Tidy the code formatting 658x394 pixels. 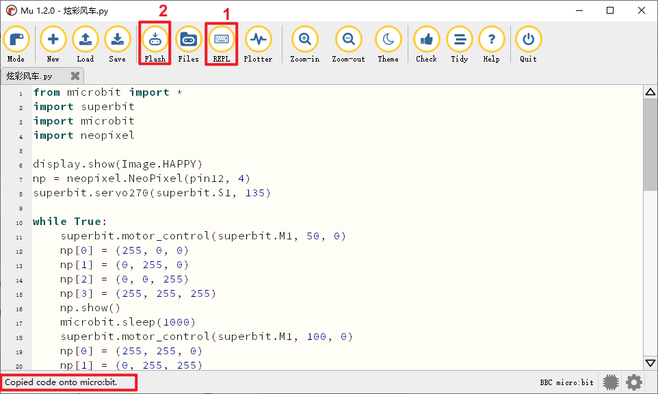tap(460, 44)
